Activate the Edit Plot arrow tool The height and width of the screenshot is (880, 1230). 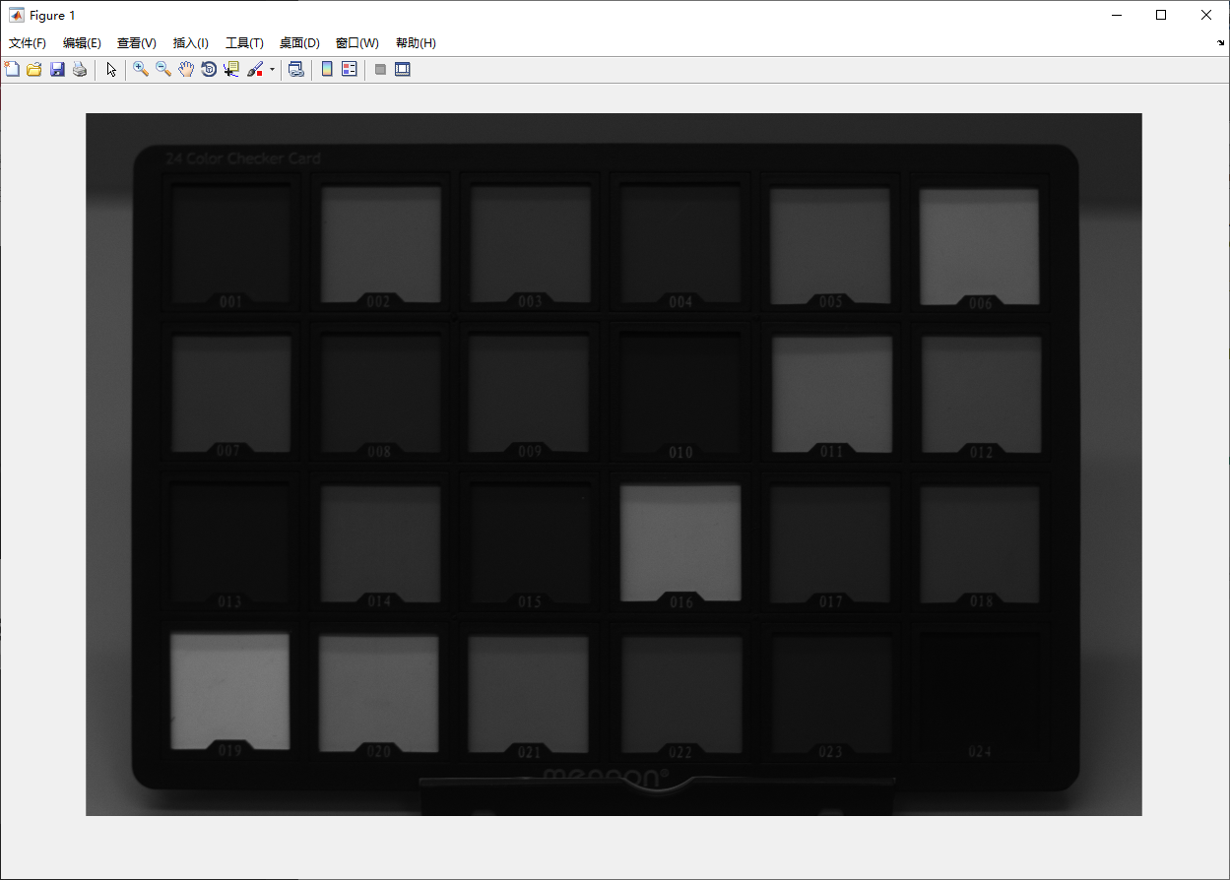(x=111, y=69)
